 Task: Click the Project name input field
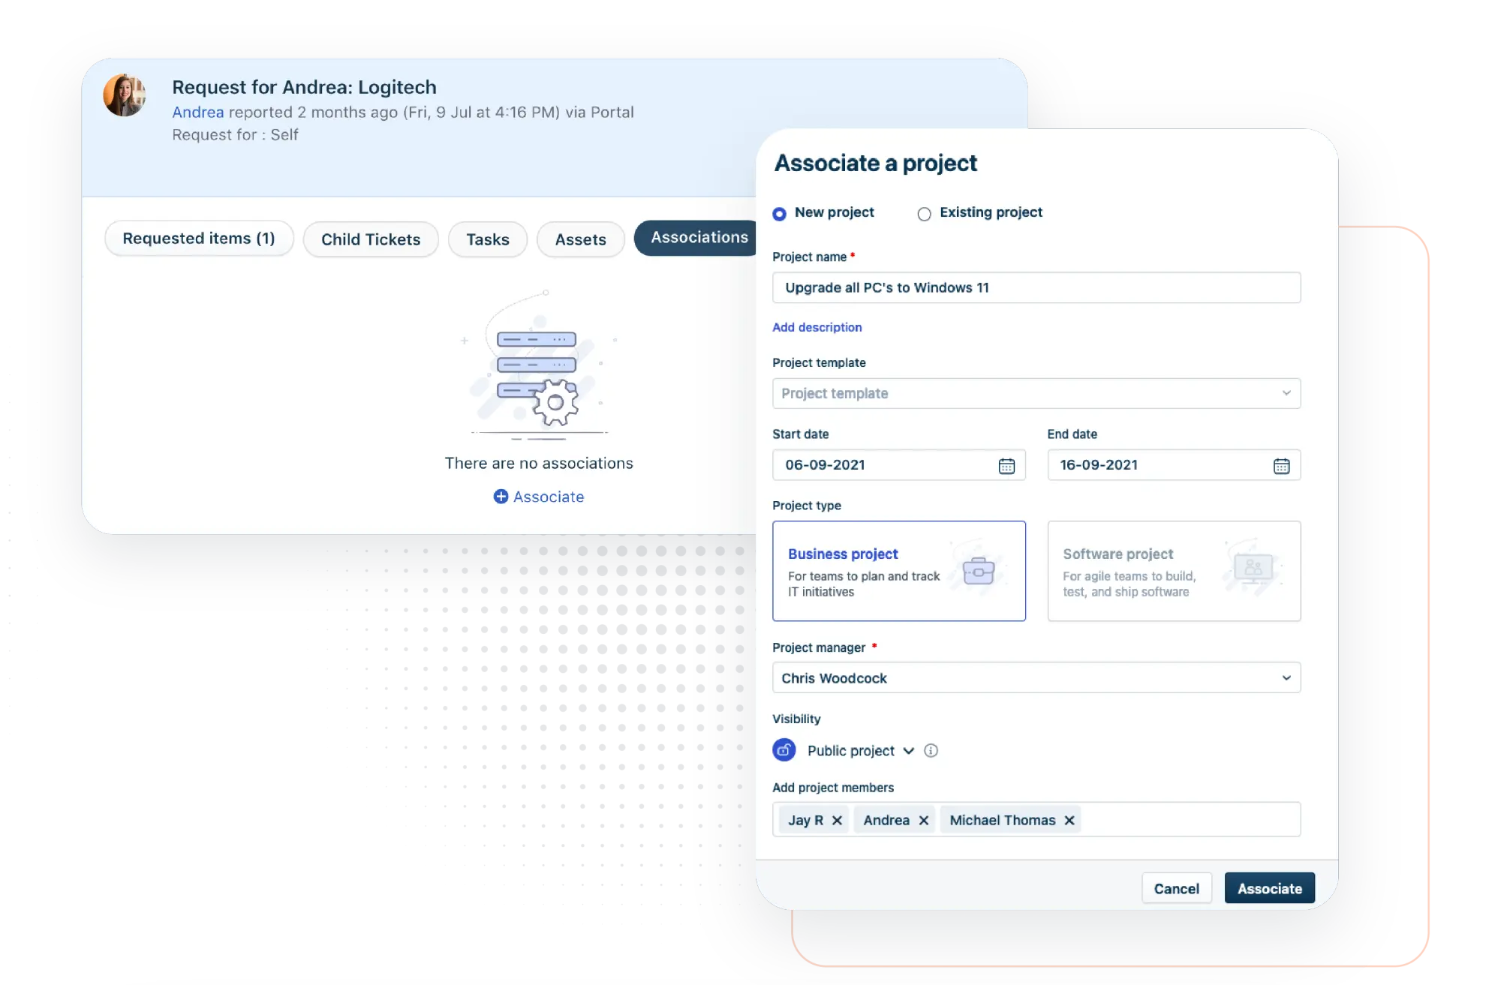(x=1036, y=287)
